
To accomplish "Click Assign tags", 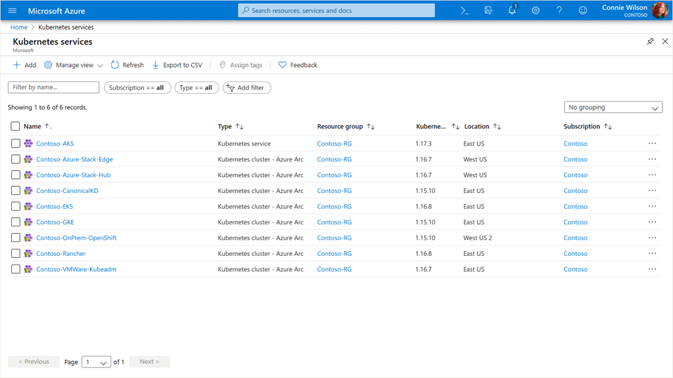I will 241,65.
